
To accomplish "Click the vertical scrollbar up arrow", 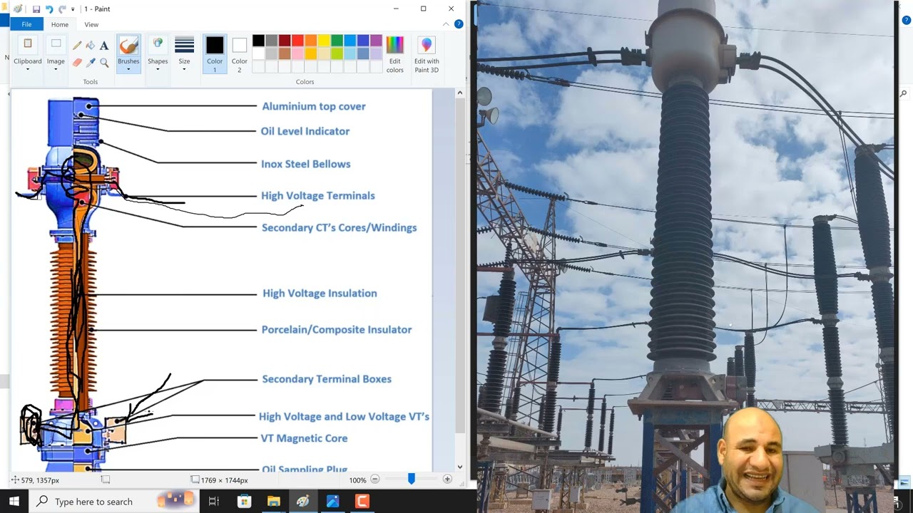I will (x=460, y=93).
